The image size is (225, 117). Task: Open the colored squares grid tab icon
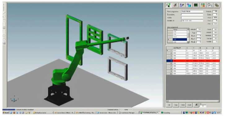203,5
